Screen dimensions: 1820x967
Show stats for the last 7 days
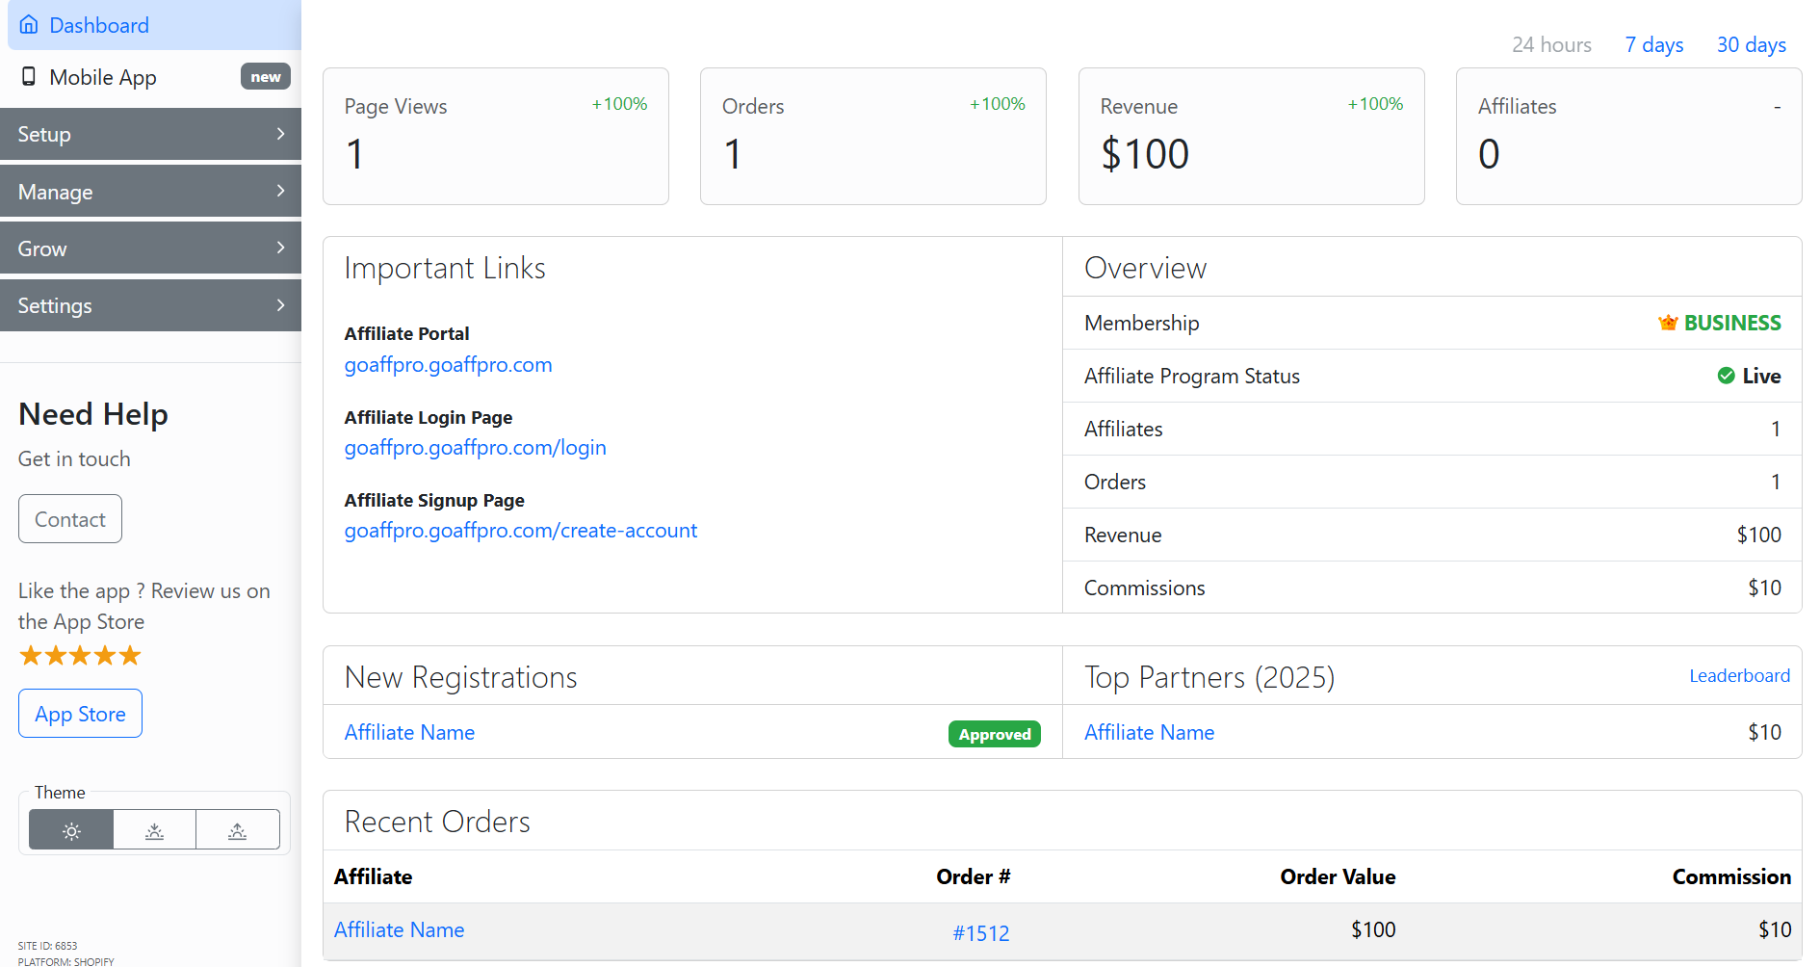click(x=1653, y=45)
